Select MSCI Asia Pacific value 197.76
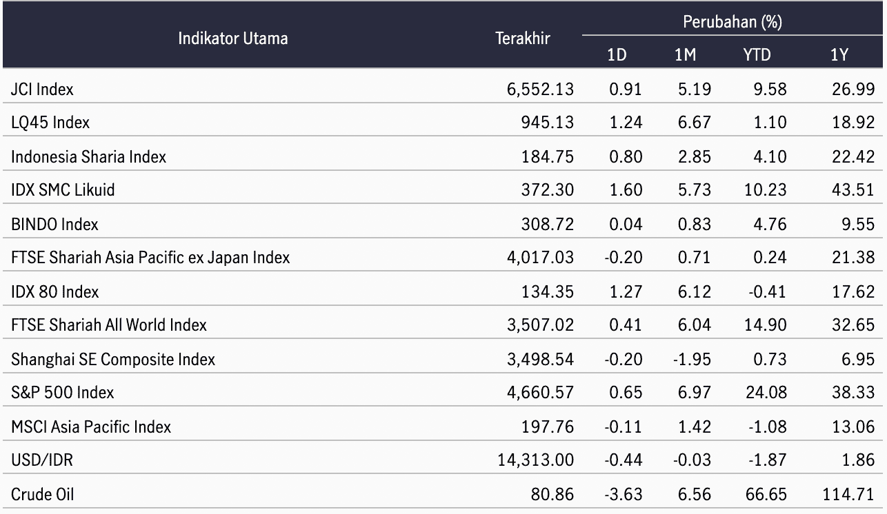The height and width of the screenshot is (514, 887). [548, 426]
